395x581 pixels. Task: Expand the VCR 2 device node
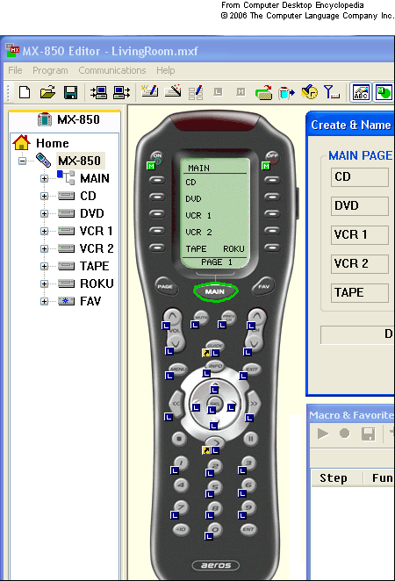[44, 248]
